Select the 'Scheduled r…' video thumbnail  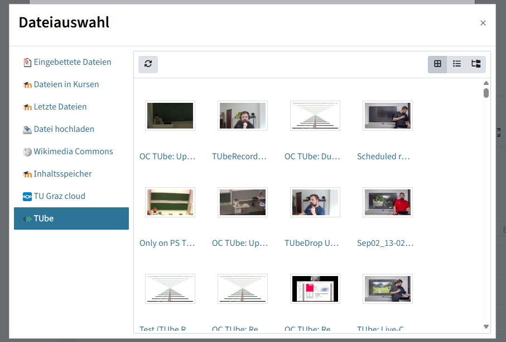pyautogui.click(x=388, y=116)
